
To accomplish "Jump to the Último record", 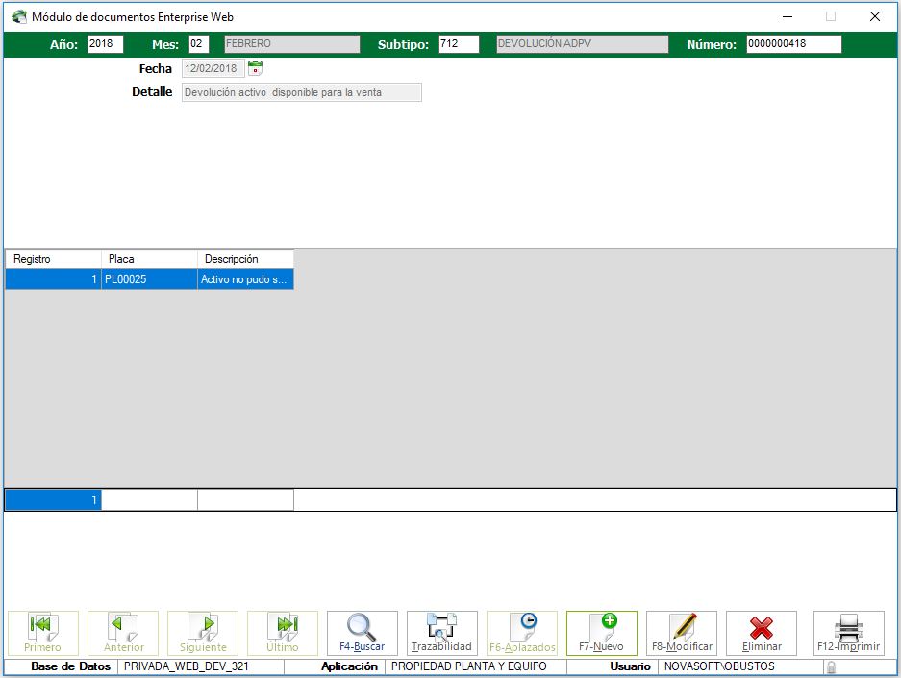I will pyautogui.click(x=283, y=633).
